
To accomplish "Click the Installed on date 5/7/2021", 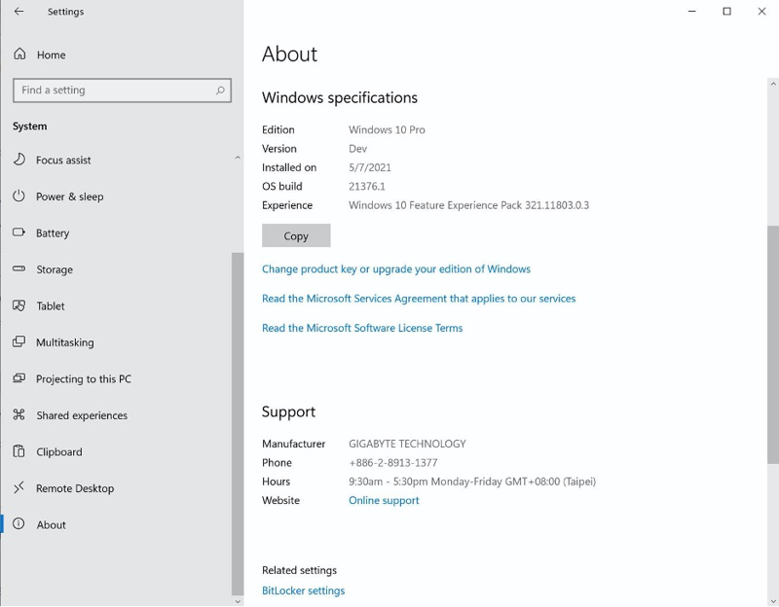I will [370, 167].
